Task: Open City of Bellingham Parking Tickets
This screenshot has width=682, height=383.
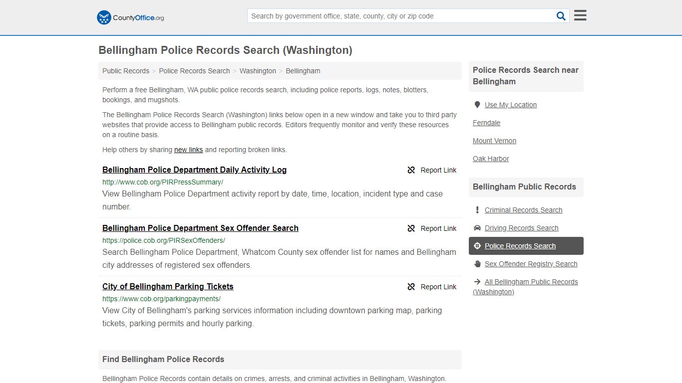Action: pos(168,286)
